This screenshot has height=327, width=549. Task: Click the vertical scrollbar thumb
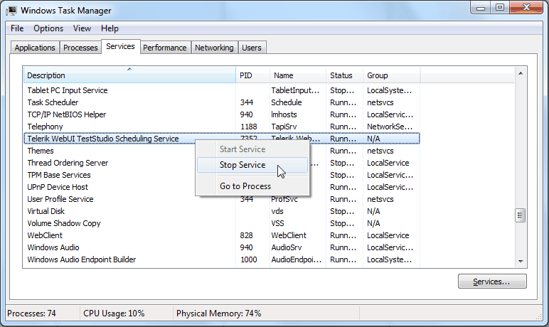tap(521, 215)
